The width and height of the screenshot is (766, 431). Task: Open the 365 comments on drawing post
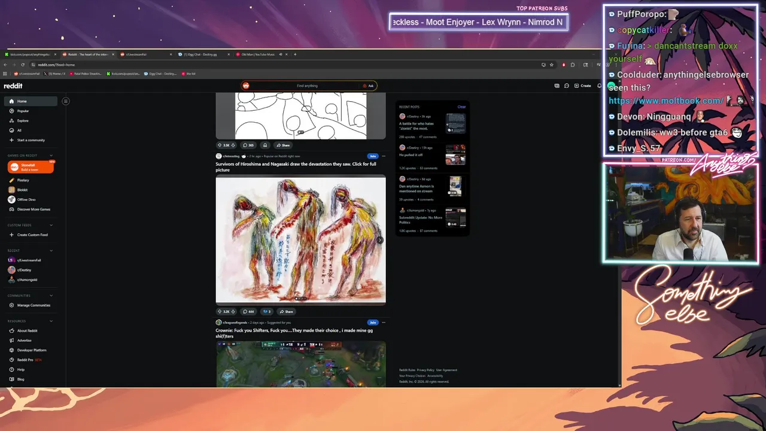[x=248, y=145]
